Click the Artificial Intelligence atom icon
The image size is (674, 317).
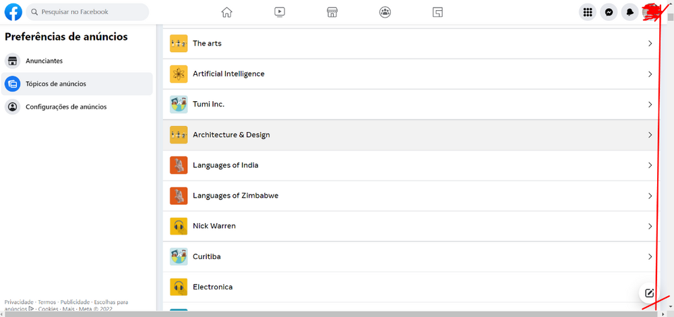[x=179, y=74]
